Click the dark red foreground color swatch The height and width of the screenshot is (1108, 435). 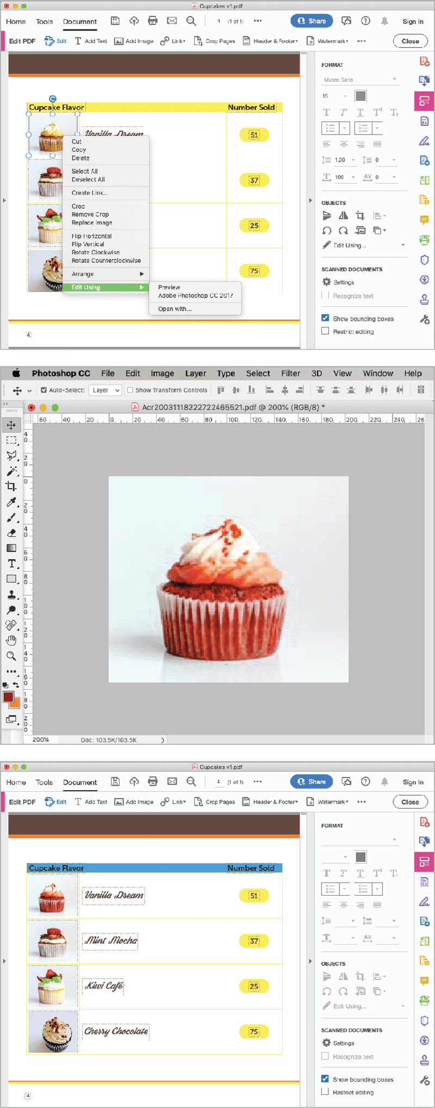tap(8, 697)
